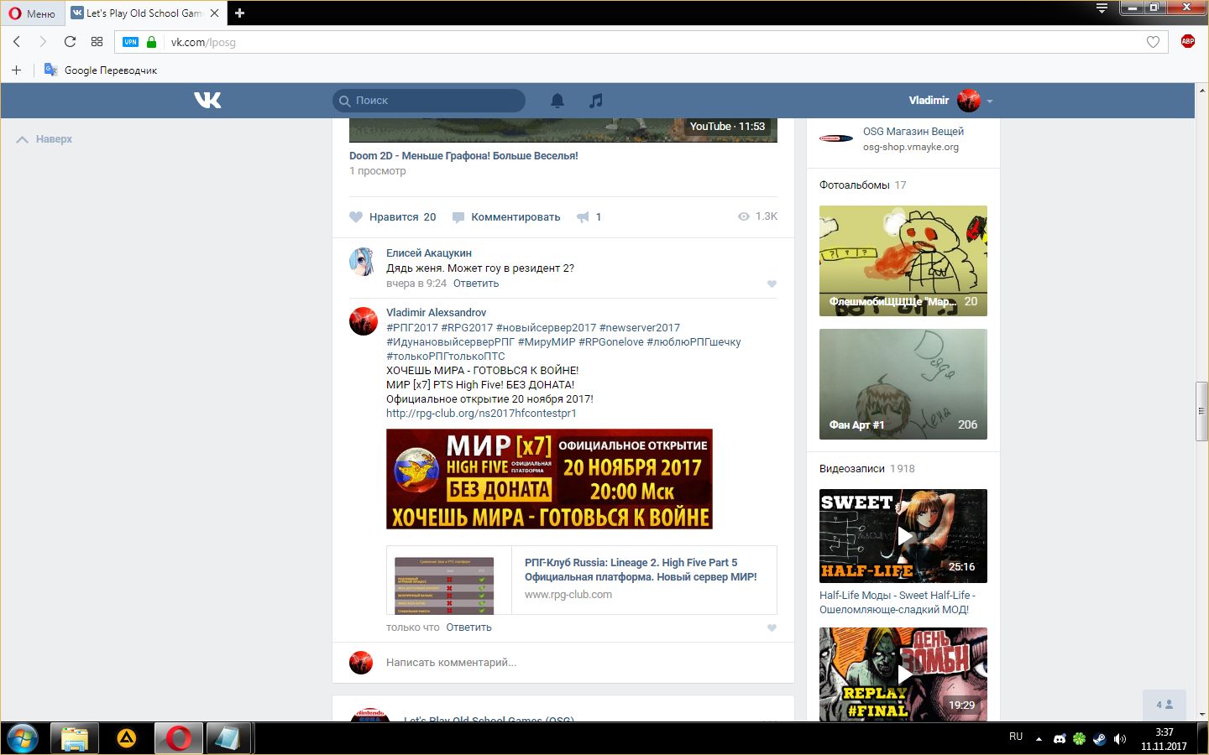Open the volume speaker tray icon
The height and width of the screenshot is (755, 1209).
(1119, 739)
